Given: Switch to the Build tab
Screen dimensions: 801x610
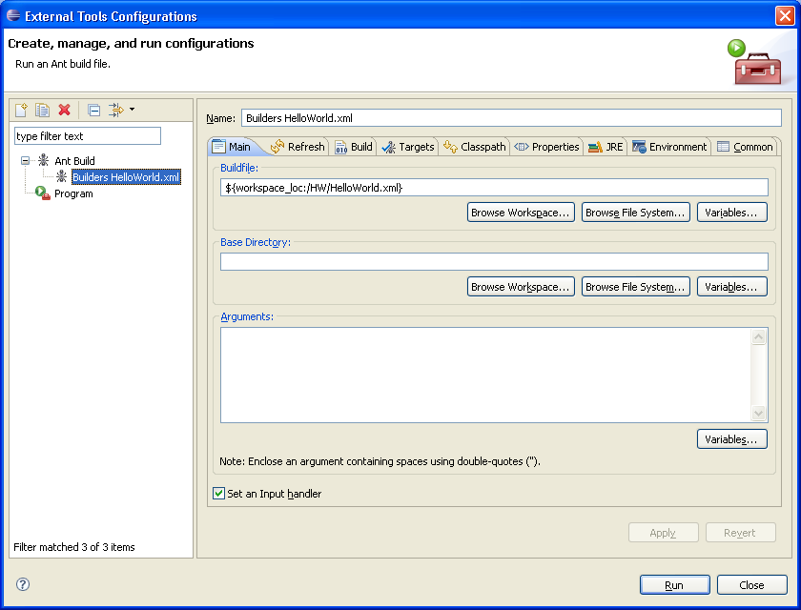Looking at the screenshot, I should click(x=354, y=147).
